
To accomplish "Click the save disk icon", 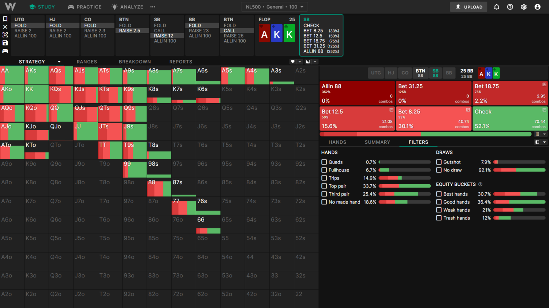I will point(5,43).
